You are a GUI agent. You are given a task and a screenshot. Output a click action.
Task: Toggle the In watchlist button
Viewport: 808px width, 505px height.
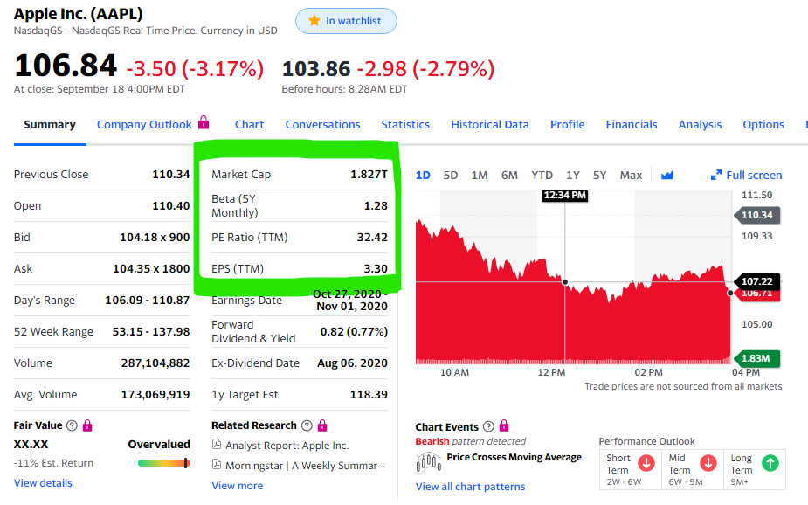346,21
